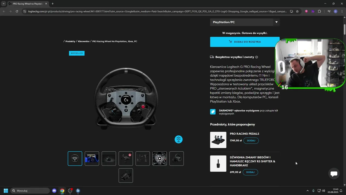
Task: Go to Produkty breadcrumb link
Action: tap(70, 41)
